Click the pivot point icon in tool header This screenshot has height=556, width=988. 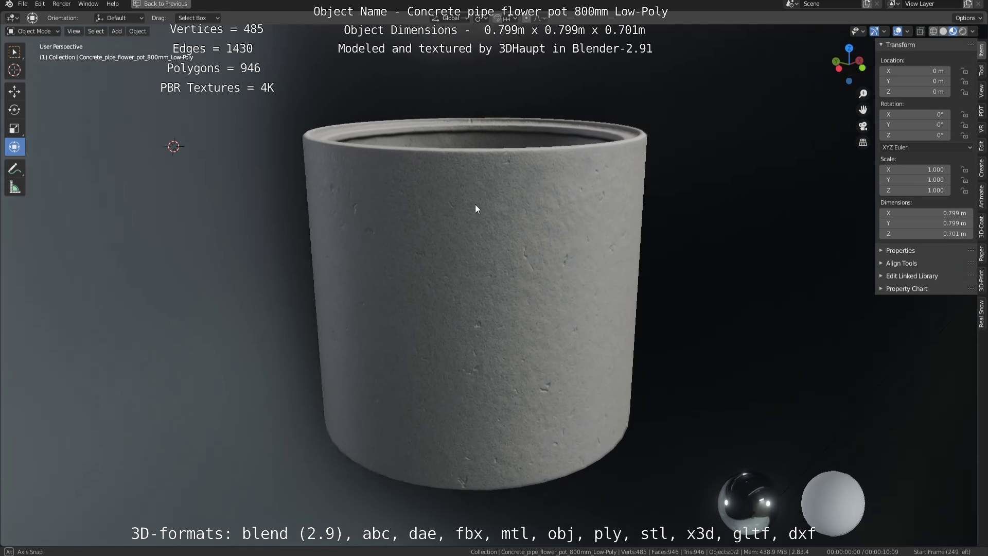(480, 18)
